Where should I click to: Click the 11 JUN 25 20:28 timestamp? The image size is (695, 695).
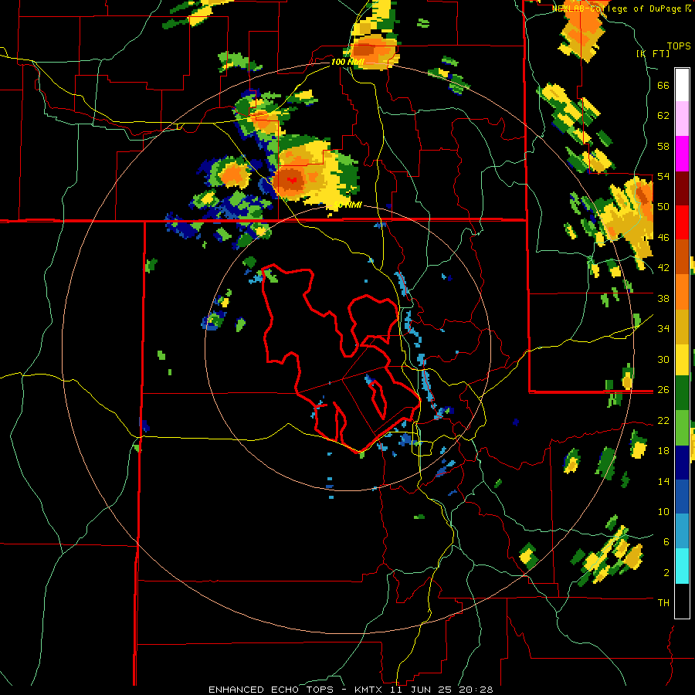click(x=441, y=690)
